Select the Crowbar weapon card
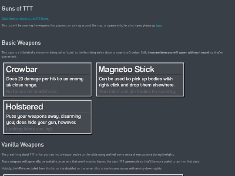Screen dimensions: 235x176 (x=47, y=80)
